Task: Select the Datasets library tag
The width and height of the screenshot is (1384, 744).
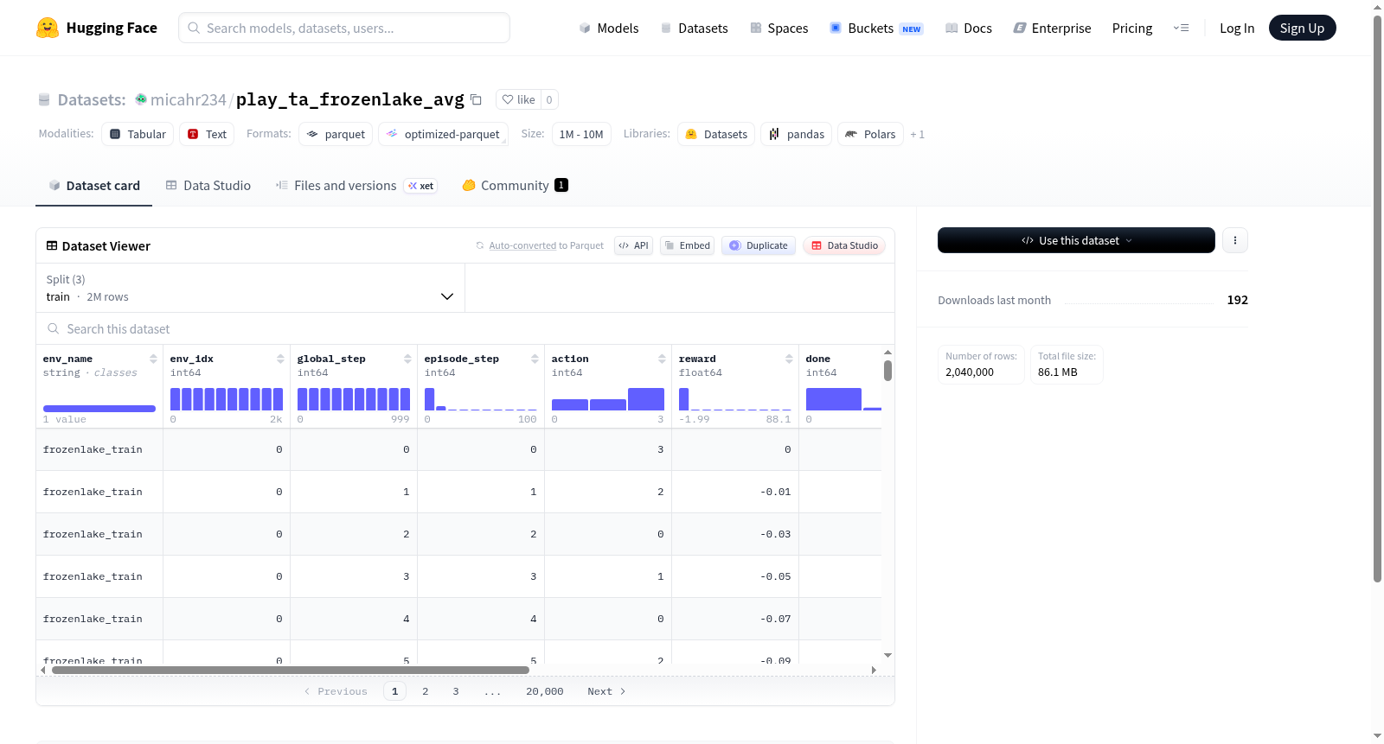Action: tap(716, 134)
